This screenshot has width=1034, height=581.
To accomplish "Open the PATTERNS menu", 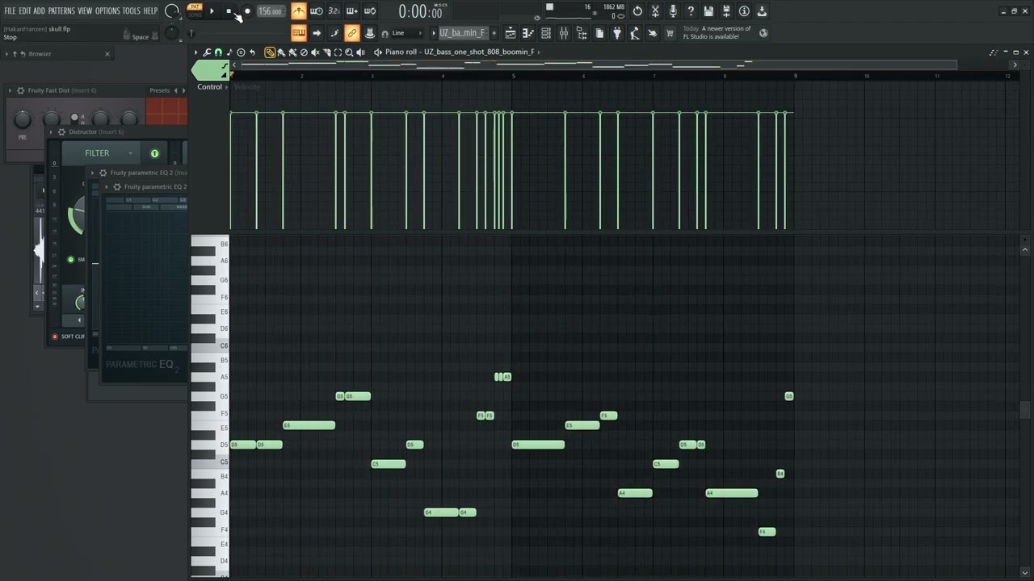I will pos(61,10).
